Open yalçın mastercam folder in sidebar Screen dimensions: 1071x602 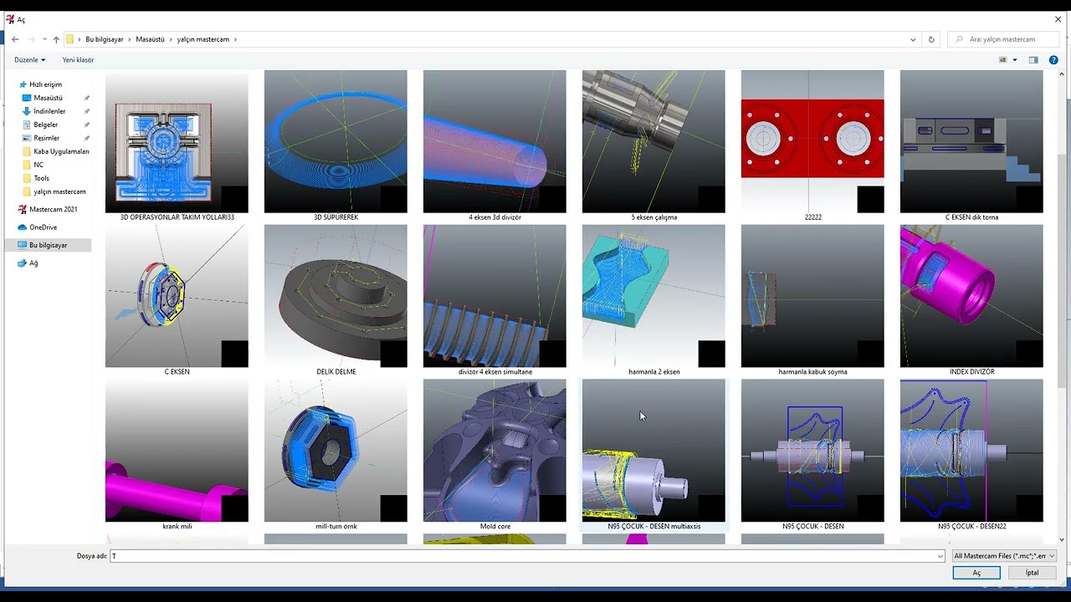tap(59, 191)
